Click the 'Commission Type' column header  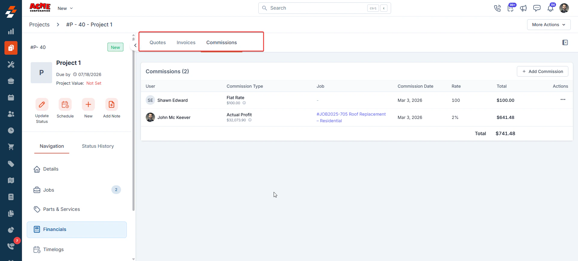click(x=245, y=86)
